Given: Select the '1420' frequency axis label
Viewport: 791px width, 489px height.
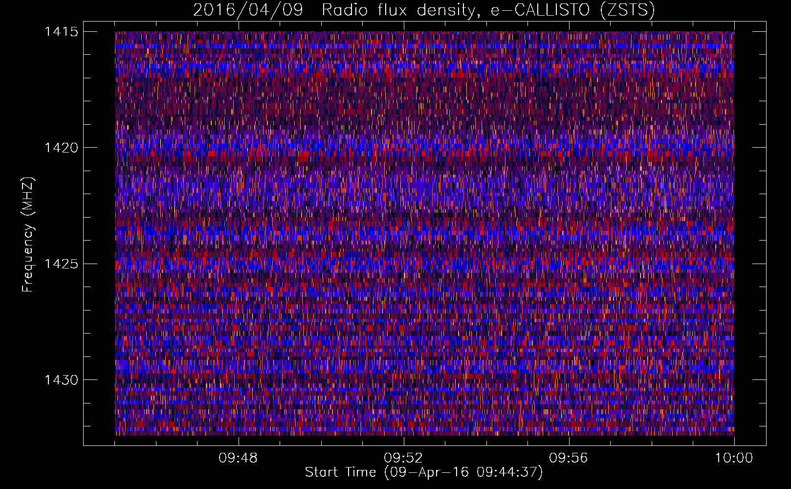Looking at the screenshot, I should (61, 148).
